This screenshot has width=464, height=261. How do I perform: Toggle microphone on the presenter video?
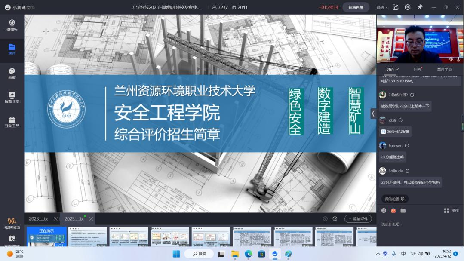(x=458, y=59)
